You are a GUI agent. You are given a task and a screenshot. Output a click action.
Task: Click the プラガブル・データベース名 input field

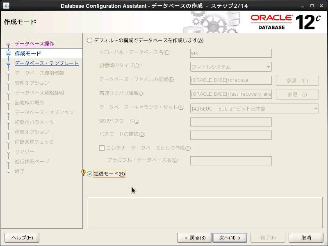231,161
